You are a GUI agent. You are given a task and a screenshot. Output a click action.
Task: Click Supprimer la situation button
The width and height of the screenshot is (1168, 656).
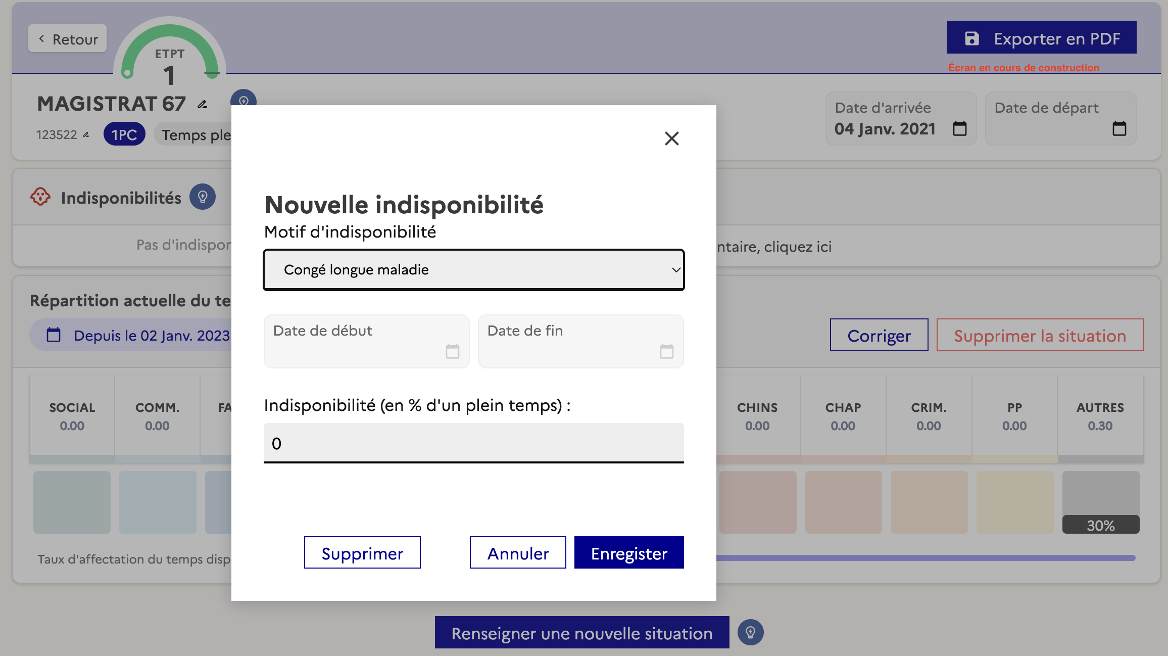coord(1040,335)
